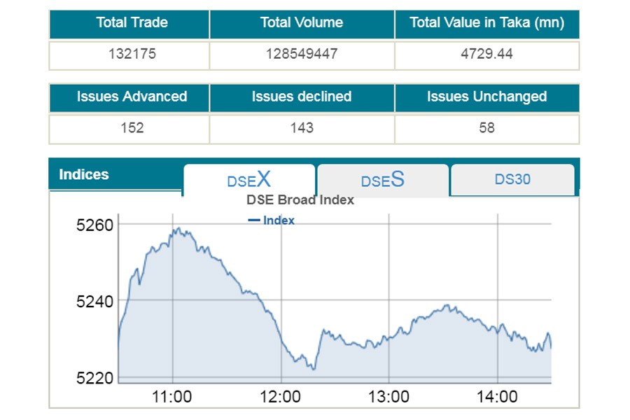Click the issues unchanged count 58

coord(486,128)
